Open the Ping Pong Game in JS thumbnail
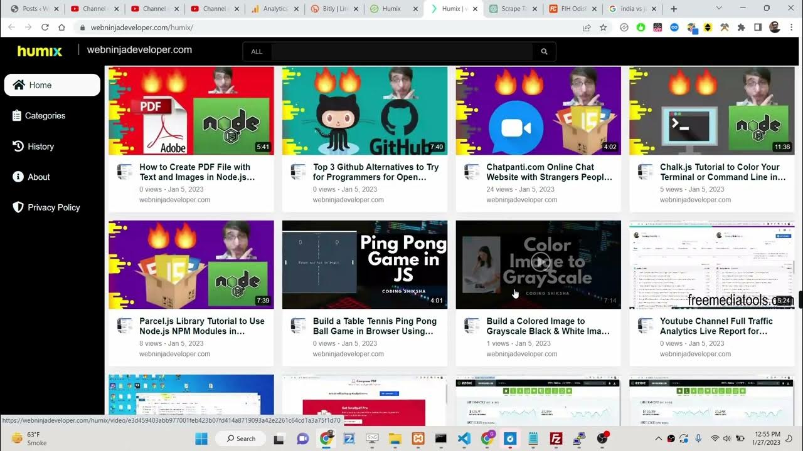 click(364, 264)
